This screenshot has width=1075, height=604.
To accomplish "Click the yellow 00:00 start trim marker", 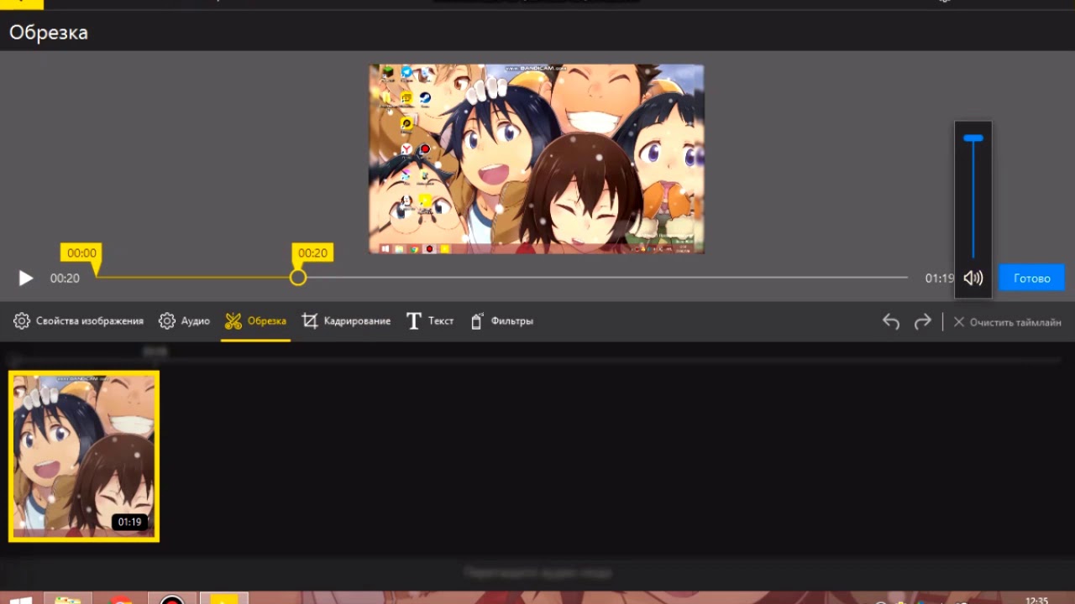I will coord(81,254).
